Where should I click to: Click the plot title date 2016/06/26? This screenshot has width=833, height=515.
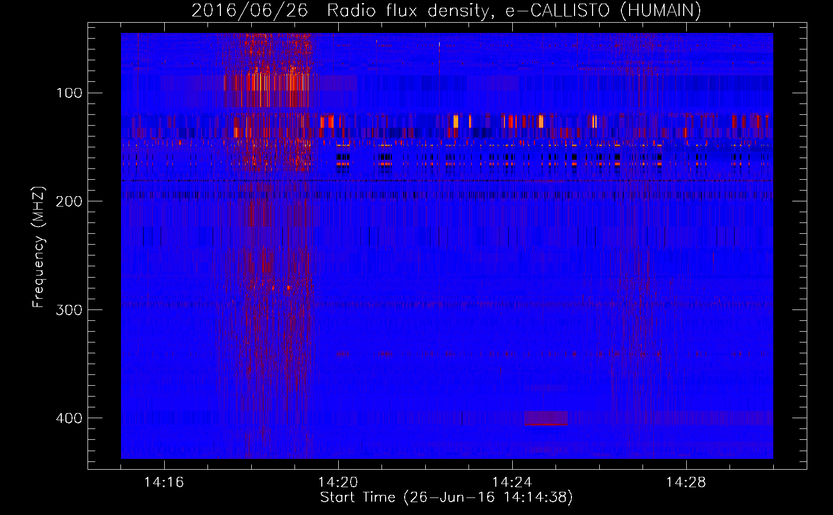coord(249,11)
